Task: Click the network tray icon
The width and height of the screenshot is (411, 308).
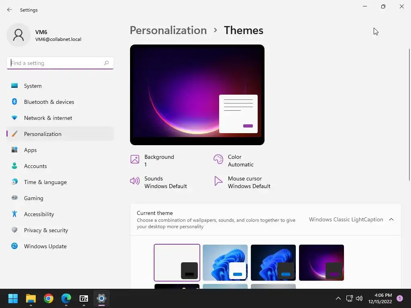Action: pos(350,298)
